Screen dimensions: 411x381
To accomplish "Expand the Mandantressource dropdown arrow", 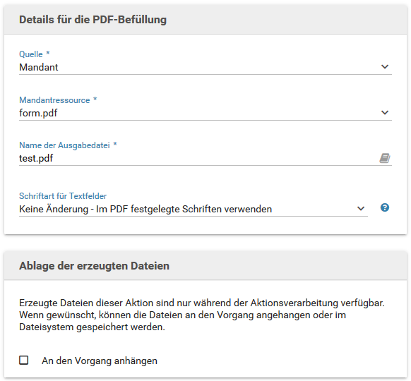I will (385, 113).
